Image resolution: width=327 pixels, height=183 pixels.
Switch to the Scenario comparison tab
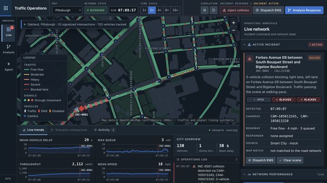(x=69, y=130)
